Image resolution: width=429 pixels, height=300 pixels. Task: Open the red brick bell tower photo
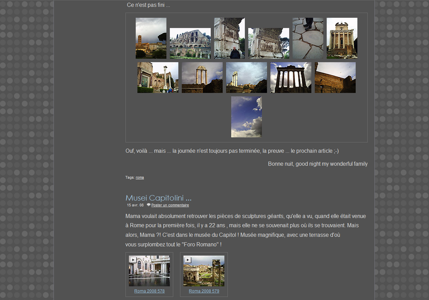[151, 38]
